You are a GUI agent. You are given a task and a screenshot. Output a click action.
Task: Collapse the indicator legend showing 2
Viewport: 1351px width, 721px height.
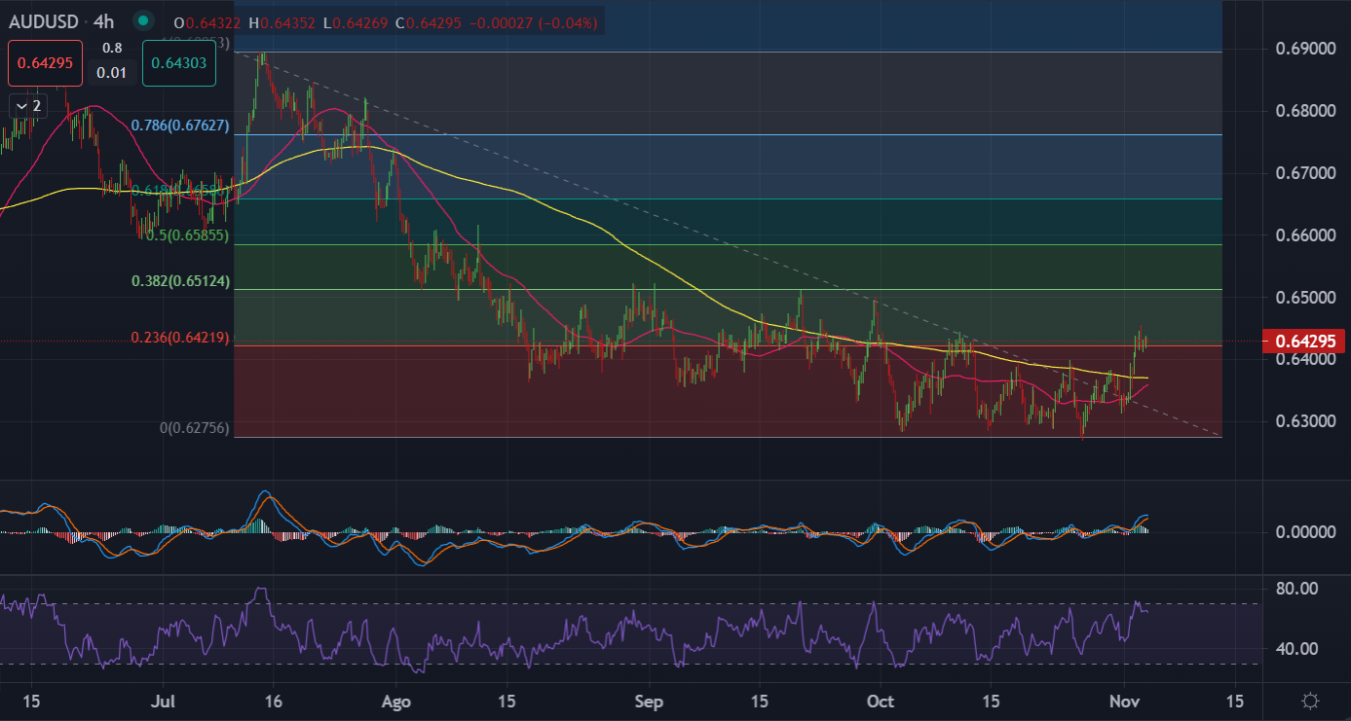click(27, 105)
